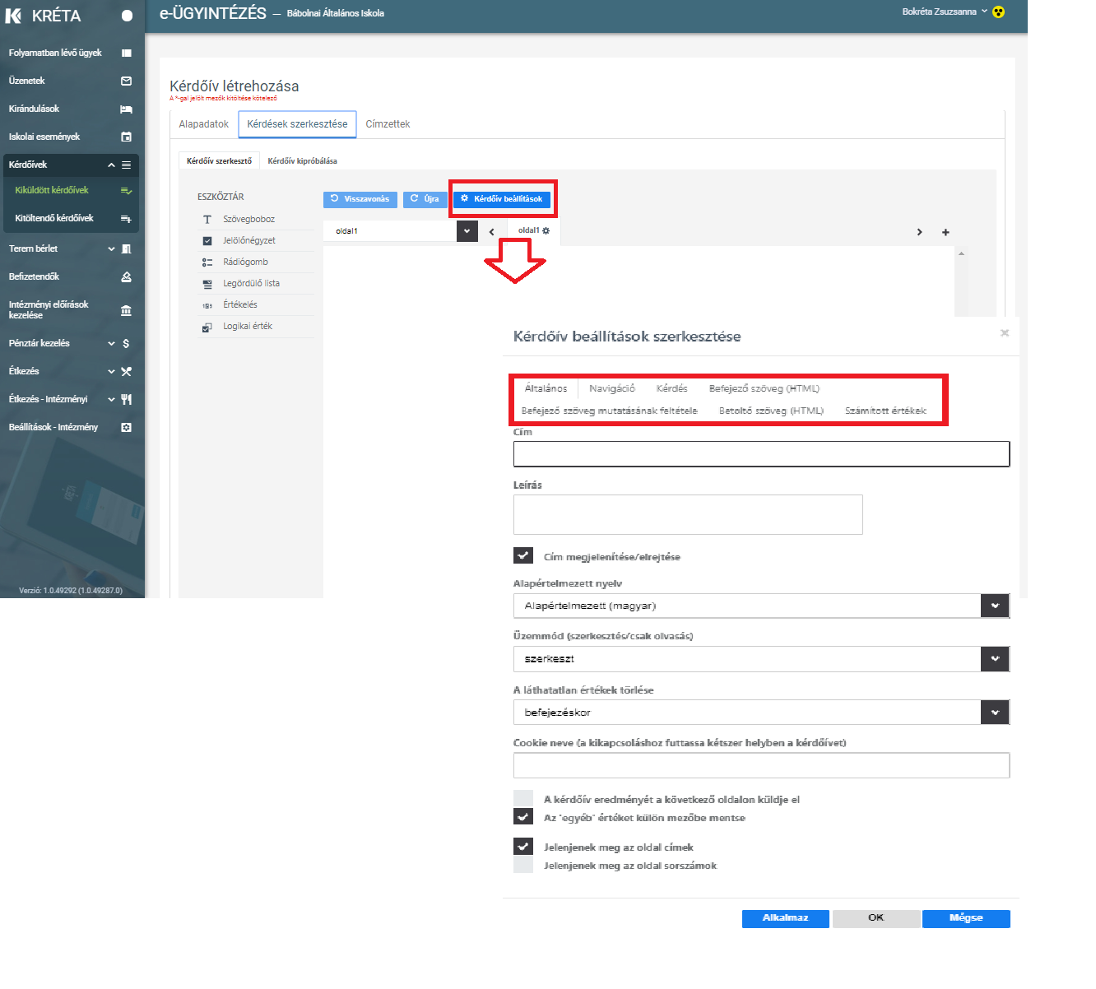Open the Kérdőív kipróbálása tab

[x=302, y=161]
